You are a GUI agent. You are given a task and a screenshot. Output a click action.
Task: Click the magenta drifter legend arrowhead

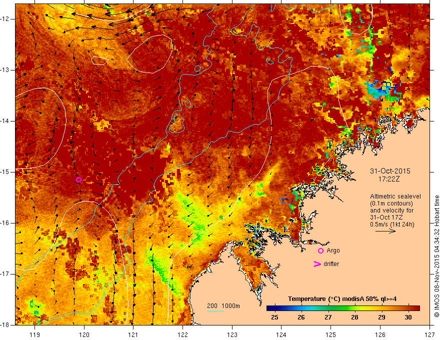tap(317, 264)
